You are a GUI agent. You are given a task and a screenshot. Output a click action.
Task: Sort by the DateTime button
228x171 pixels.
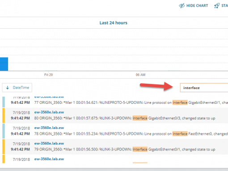tap(17, 88)
